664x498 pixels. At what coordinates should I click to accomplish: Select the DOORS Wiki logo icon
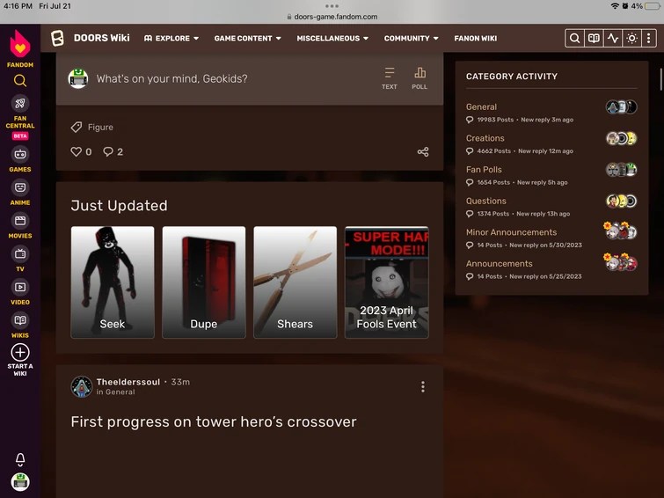point(57,38)
